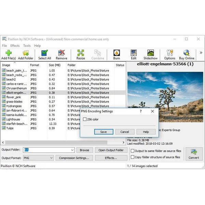This screenshot has width=205, height=205.
Task: Close the PNG Encoding Settings dialog
Action: point(152,111)
